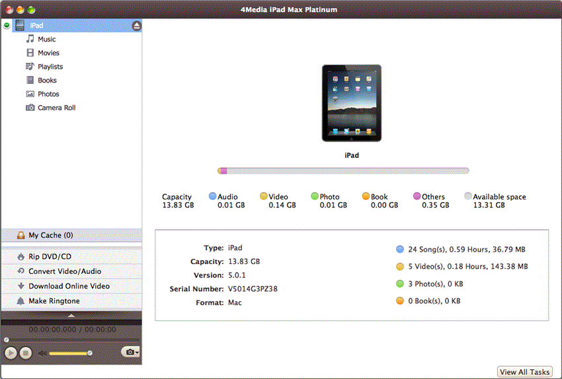Open the snapshot camera dropdown

131,352
